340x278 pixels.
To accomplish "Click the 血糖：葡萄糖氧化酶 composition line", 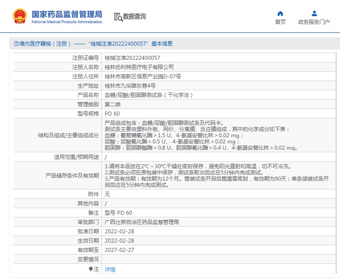I will [x=174, y=135].
